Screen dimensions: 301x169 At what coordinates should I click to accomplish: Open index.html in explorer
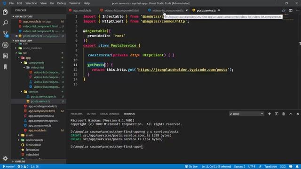tap(32, 154)
